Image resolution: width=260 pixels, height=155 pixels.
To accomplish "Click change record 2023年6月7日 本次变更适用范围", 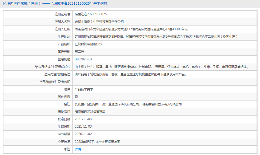I will [97, 142].
